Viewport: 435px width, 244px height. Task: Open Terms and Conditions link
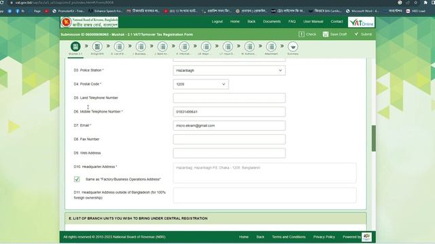tap(289, 237)
